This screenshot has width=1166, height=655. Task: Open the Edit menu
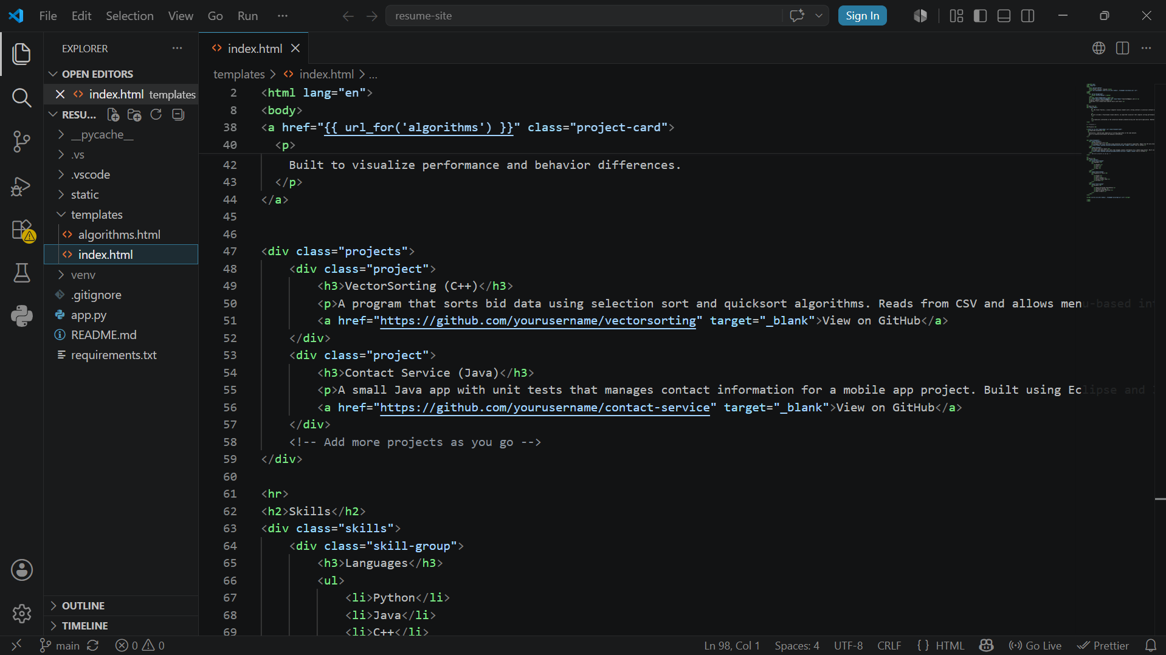pyautogui.click(x=81, y=16)
